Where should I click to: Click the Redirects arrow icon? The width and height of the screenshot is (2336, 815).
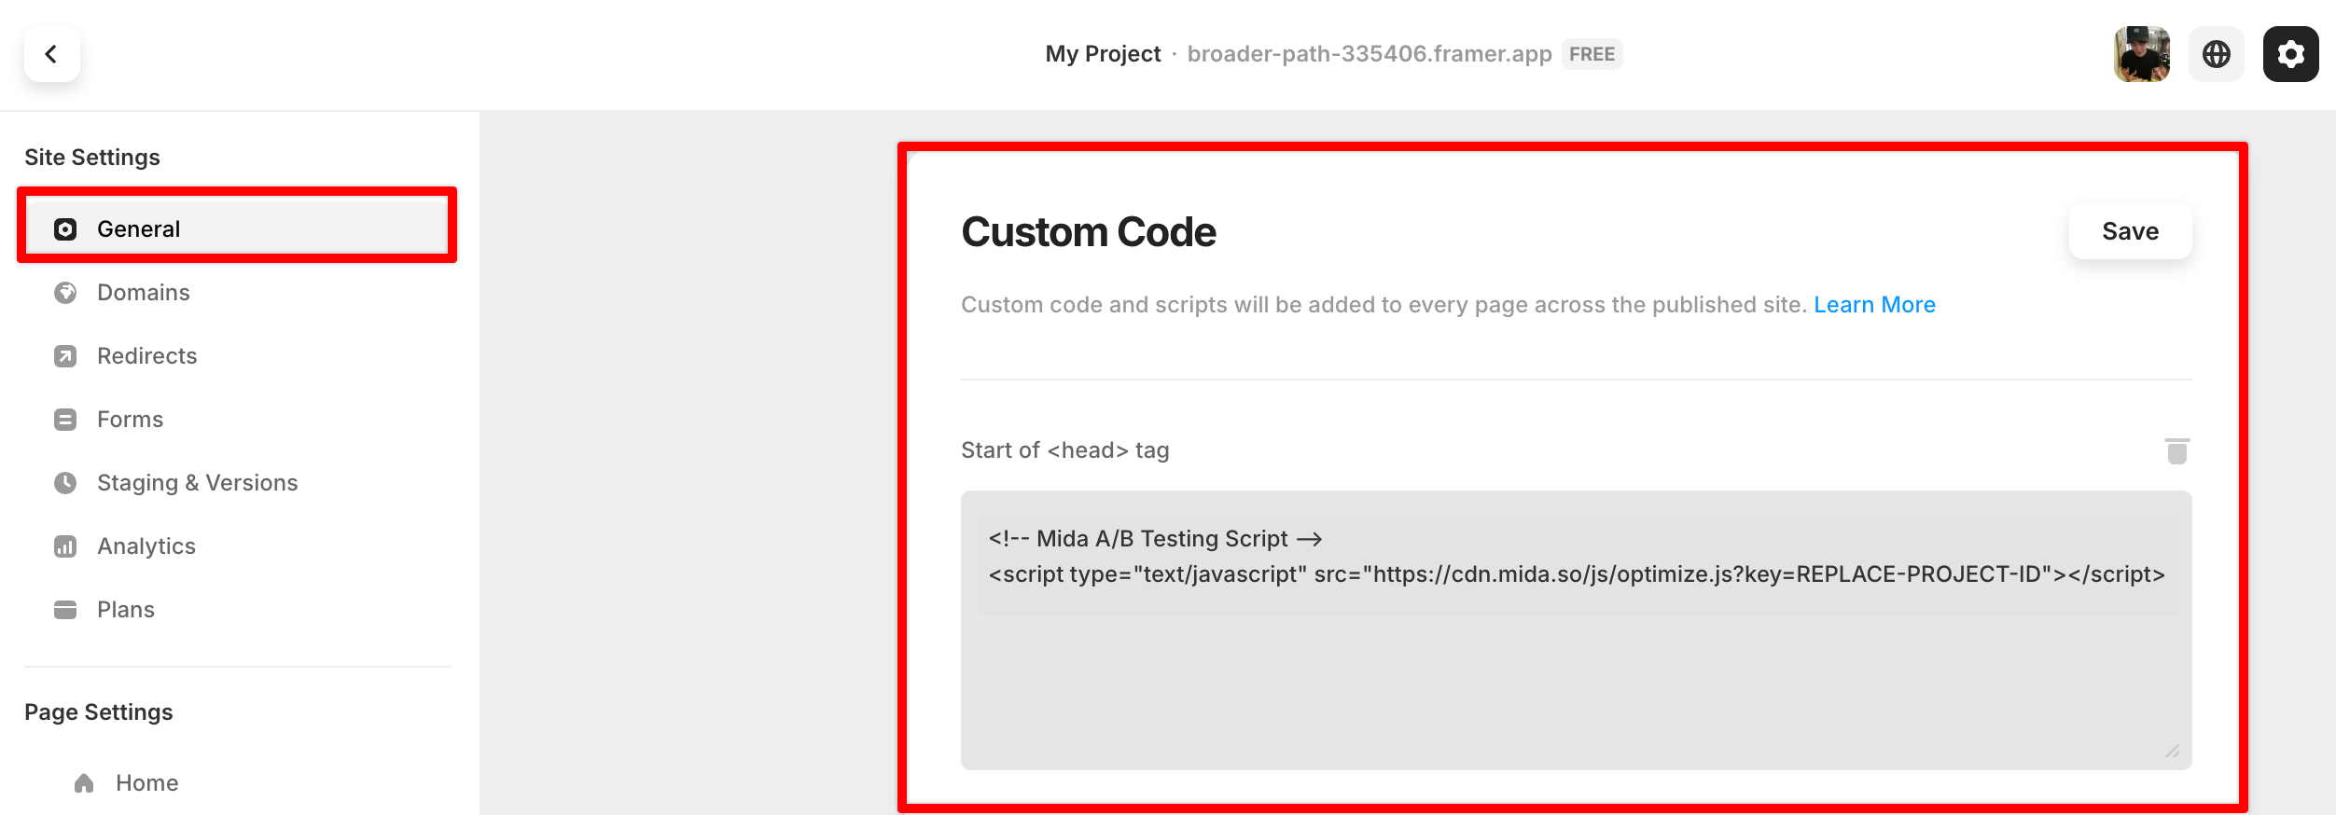coord(65,356)
